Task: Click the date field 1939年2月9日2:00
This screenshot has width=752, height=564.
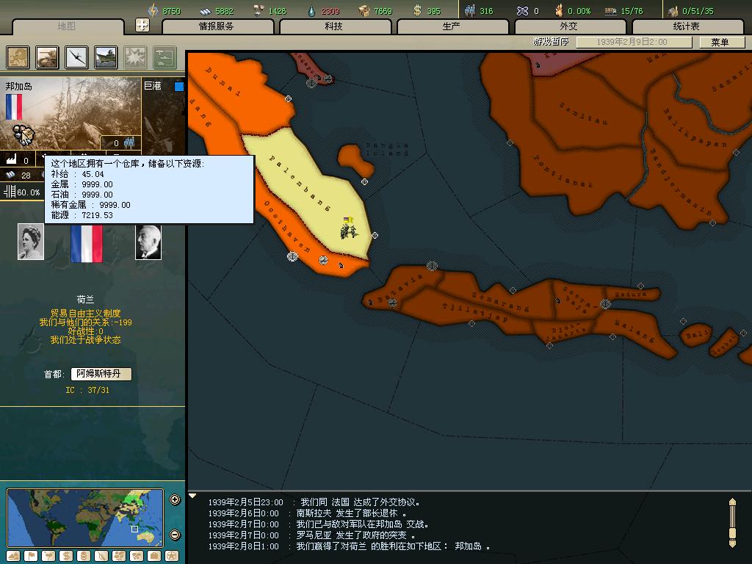Action: 634,42
